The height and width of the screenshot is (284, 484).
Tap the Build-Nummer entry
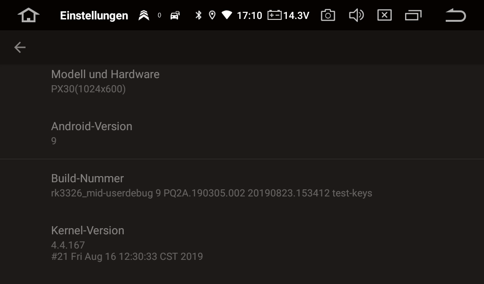pyautogui.click(x=242, y=186)
